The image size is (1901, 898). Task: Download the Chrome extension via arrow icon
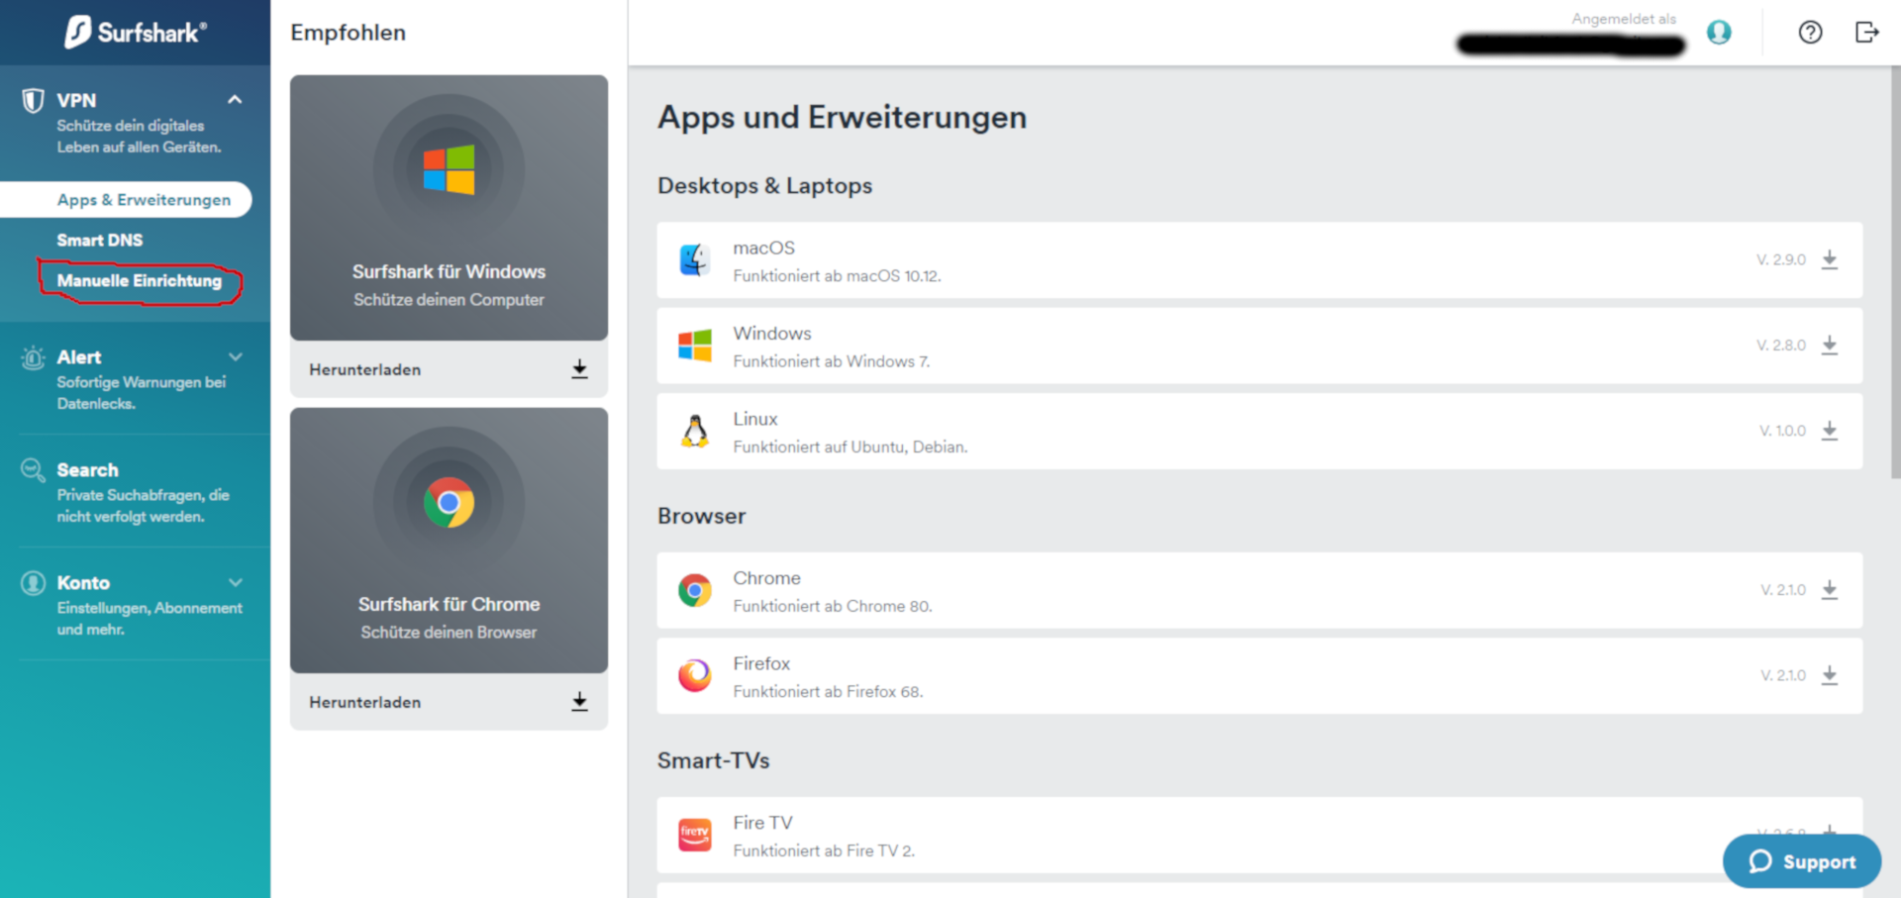pyautogui.click(x=1829, y=590)
